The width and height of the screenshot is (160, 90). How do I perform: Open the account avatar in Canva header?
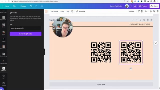pos(127,6)
